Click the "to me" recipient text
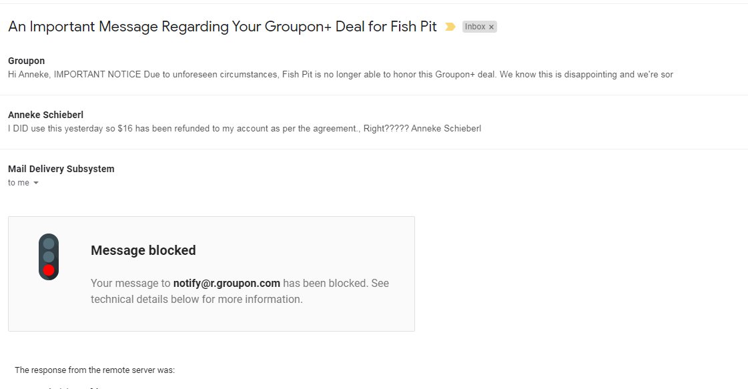 coord(19,183)
